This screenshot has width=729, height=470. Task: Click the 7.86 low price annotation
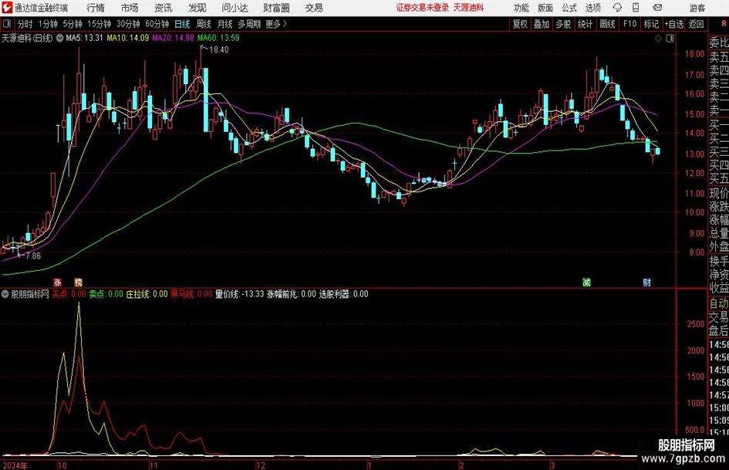(33, 256)
